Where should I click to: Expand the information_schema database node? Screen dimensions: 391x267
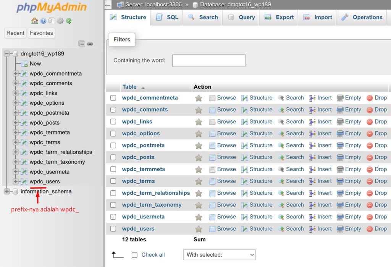coord(7,191)
